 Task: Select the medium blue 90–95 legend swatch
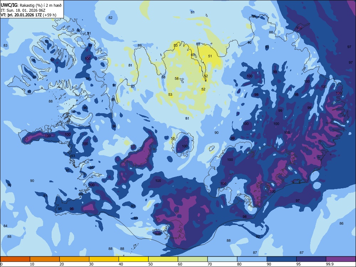click(282, 259)
